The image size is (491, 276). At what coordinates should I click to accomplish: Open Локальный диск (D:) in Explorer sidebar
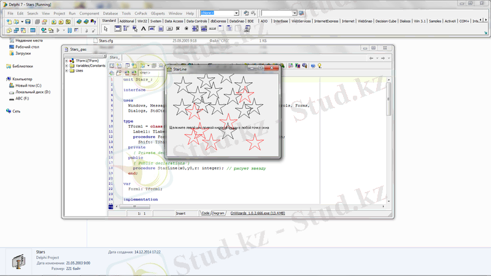(x=33, y=92)
